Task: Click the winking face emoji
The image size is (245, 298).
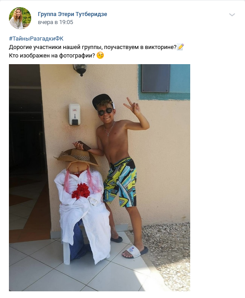Action: click(100, 55)
